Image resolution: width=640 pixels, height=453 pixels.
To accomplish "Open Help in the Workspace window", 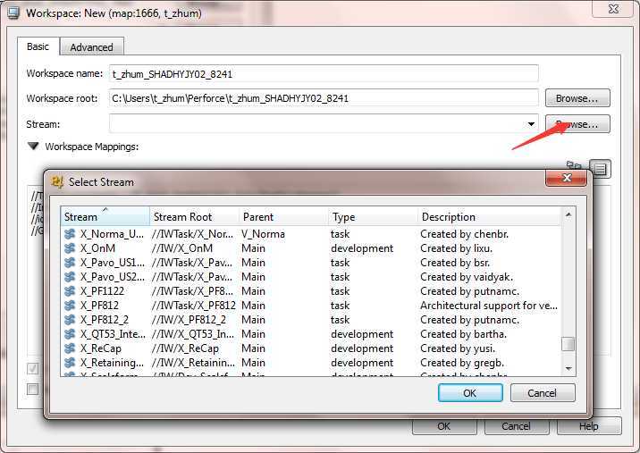I will [589, 426].
